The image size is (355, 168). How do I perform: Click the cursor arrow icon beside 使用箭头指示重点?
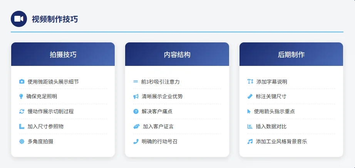pos(249,111)
